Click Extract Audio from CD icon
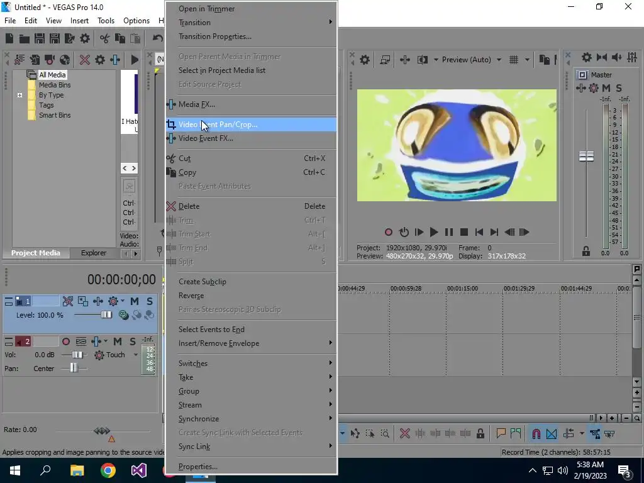 (65, 60)
